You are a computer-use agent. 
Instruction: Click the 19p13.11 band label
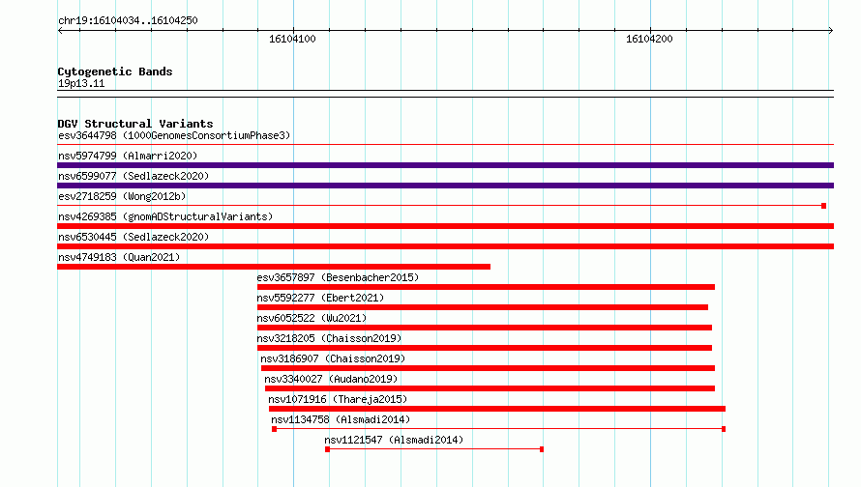pyautogui.click(x=81, y=83)
